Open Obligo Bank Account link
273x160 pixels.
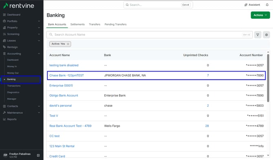[x=64, y=95]
